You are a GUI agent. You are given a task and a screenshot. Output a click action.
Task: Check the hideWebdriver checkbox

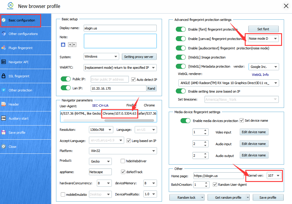[x=123, y=161]
